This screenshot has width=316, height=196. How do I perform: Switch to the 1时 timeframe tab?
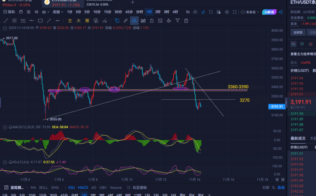tap(149, 12)
